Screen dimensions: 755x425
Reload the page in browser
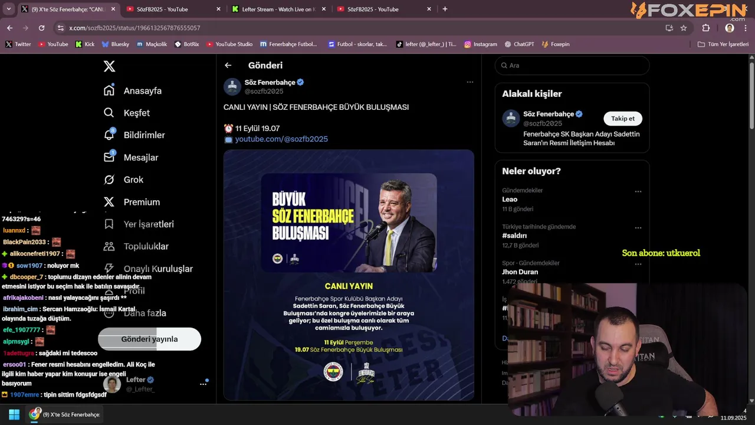pos(41,28)
